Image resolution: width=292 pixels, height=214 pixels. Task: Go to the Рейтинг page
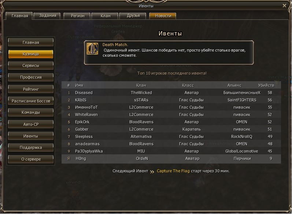(x=31, y=89)
